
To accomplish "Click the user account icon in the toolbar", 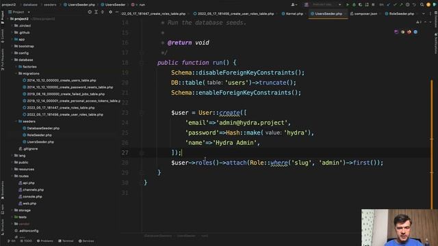I will (294, 5).
